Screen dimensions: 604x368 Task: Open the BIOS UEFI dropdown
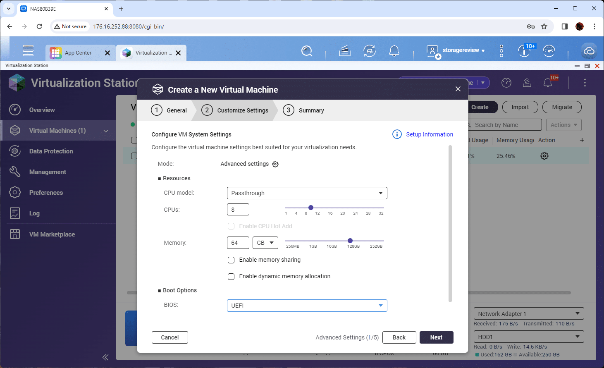pyautogui.click(x=307, y=306)
